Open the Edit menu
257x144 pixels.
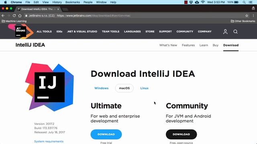[36, 2]
